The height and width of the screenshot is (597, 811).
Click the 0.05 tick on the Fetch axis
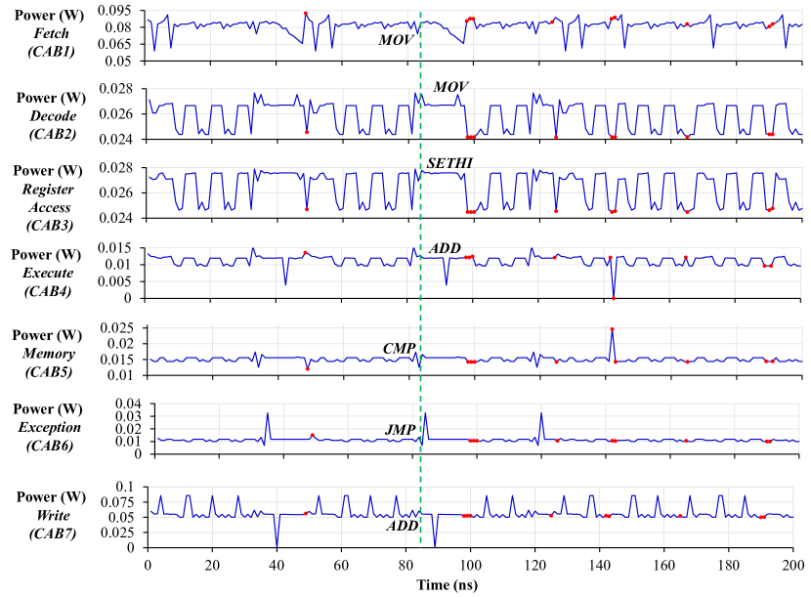(x=118, y=61)
